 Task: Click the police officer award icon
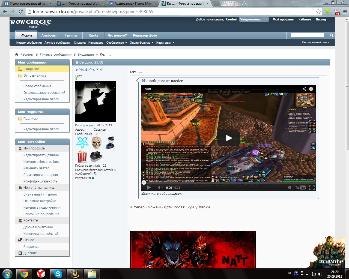(110, 143)
